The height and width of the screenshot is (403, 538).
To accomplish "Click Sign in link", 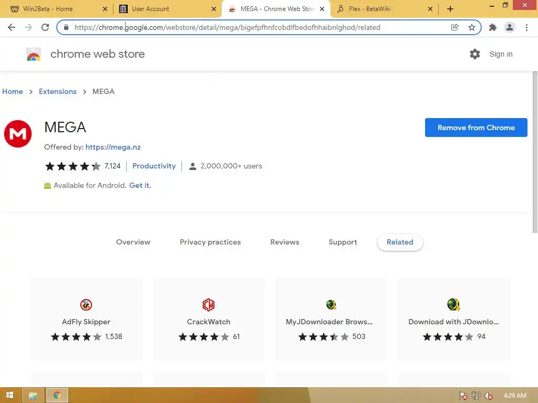I will tap(501, 54).
